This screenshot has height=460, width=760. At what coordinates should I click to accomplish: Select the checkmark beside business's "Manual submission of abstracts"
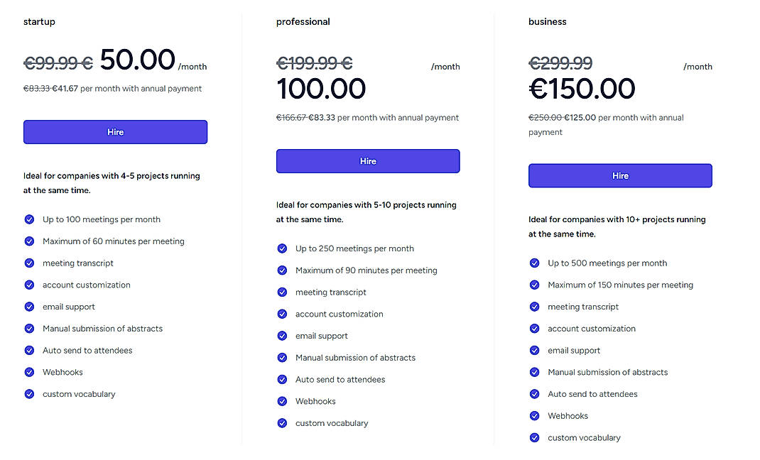point(534,372)
